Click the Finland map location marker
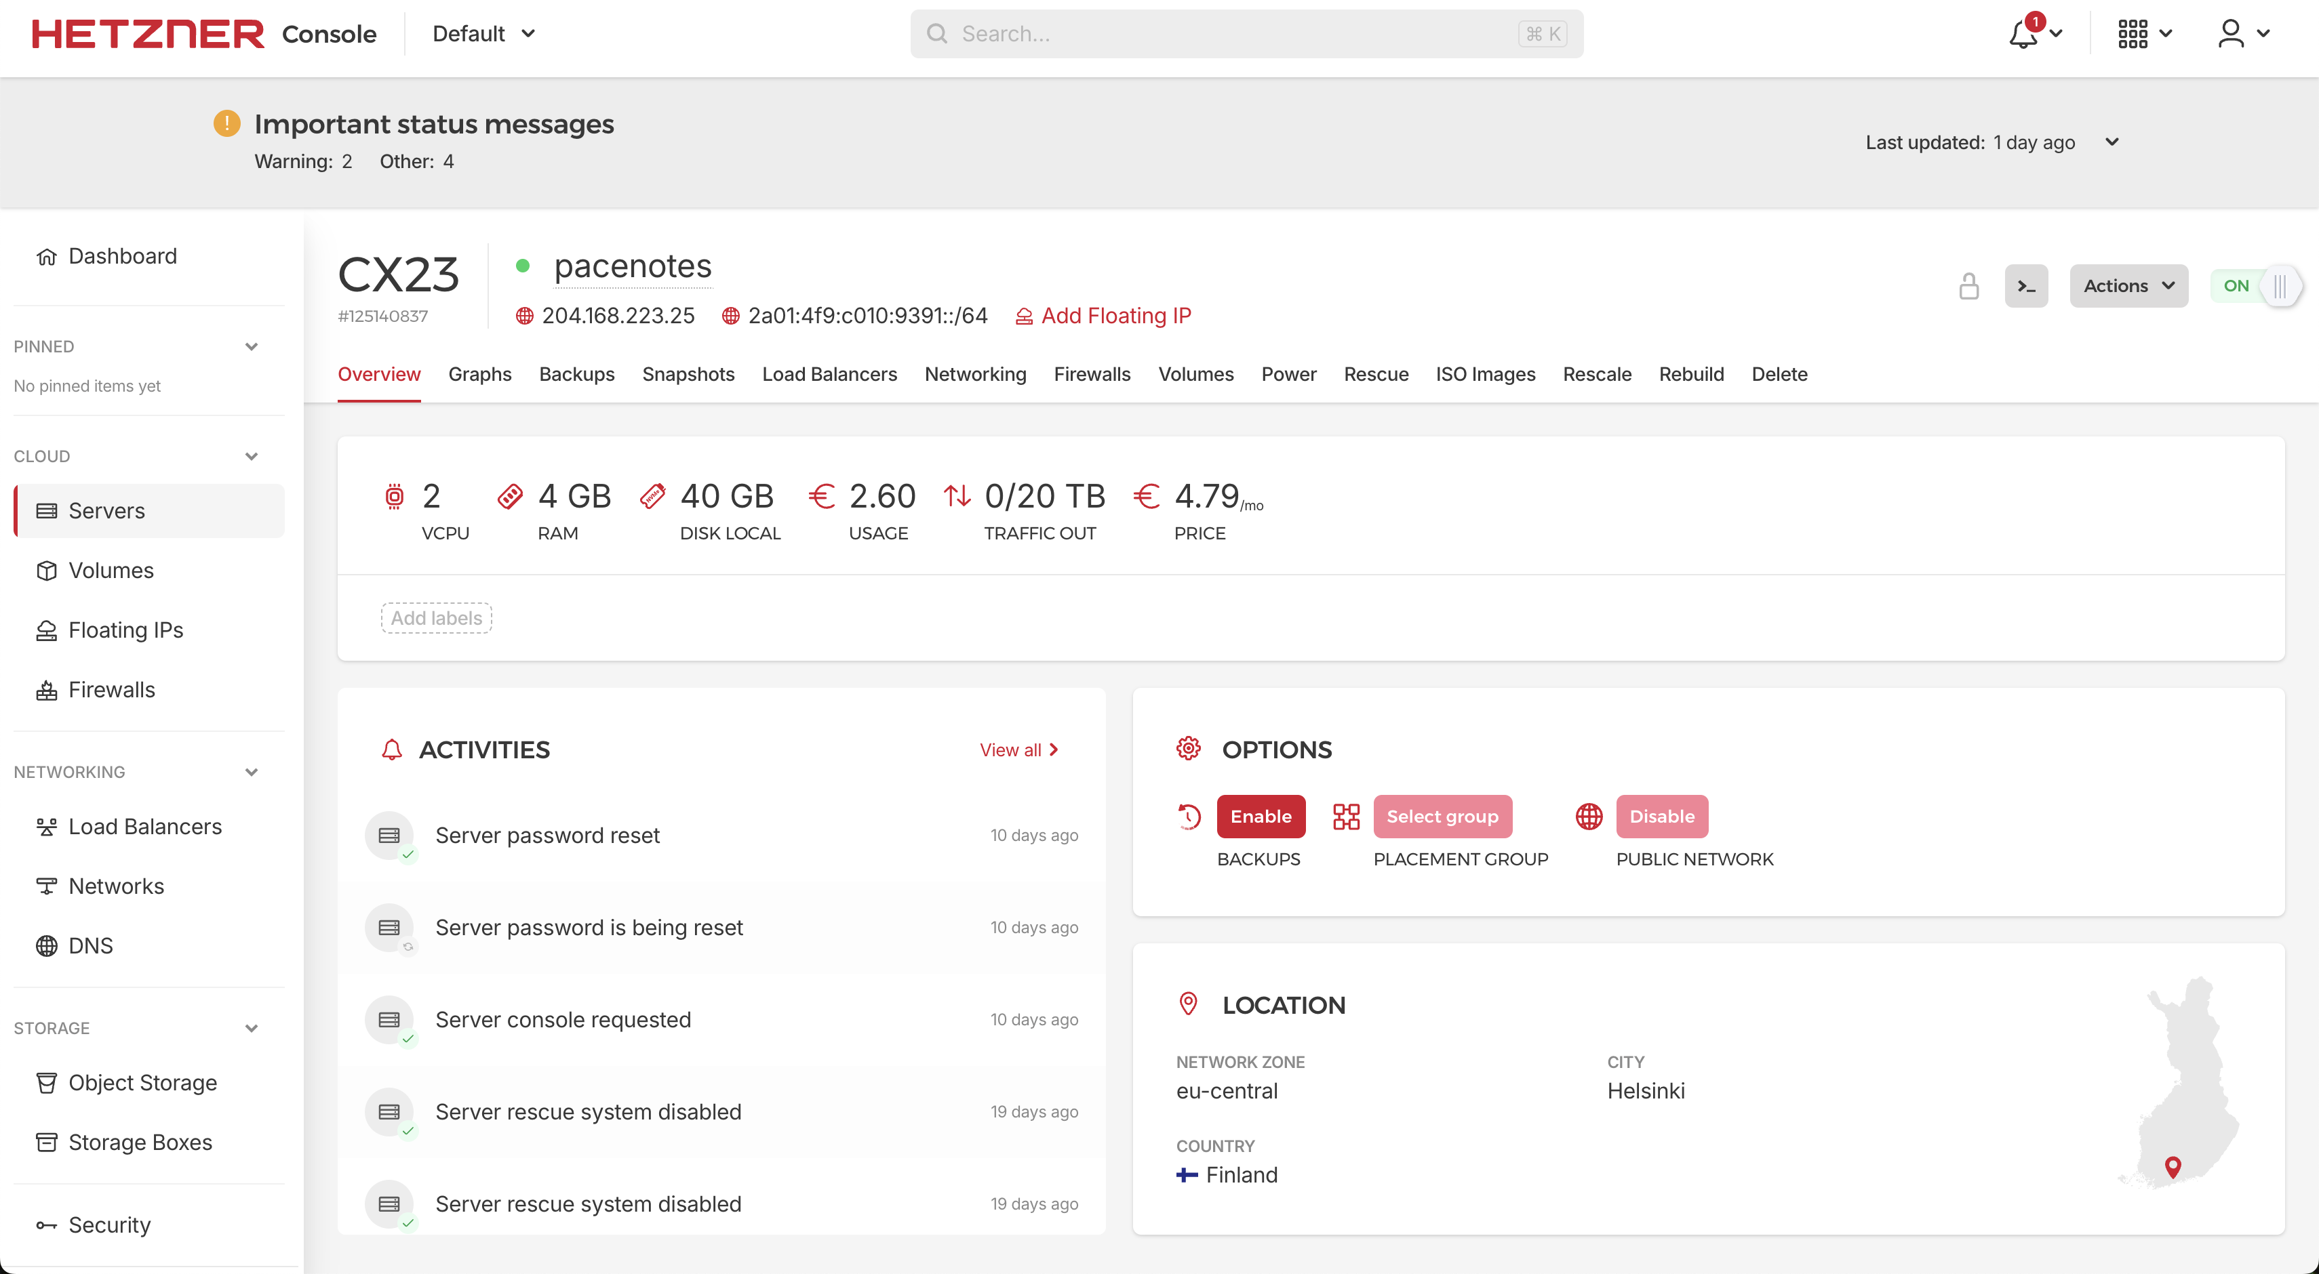 point(2173,1168)
